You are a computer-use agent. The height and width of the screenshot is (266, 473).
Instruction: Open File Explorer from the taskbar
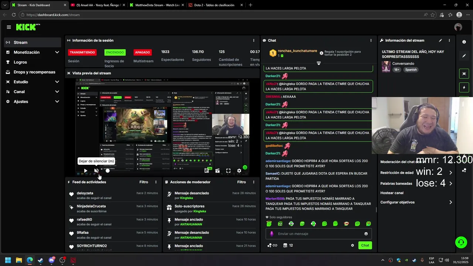click(19, 260)
